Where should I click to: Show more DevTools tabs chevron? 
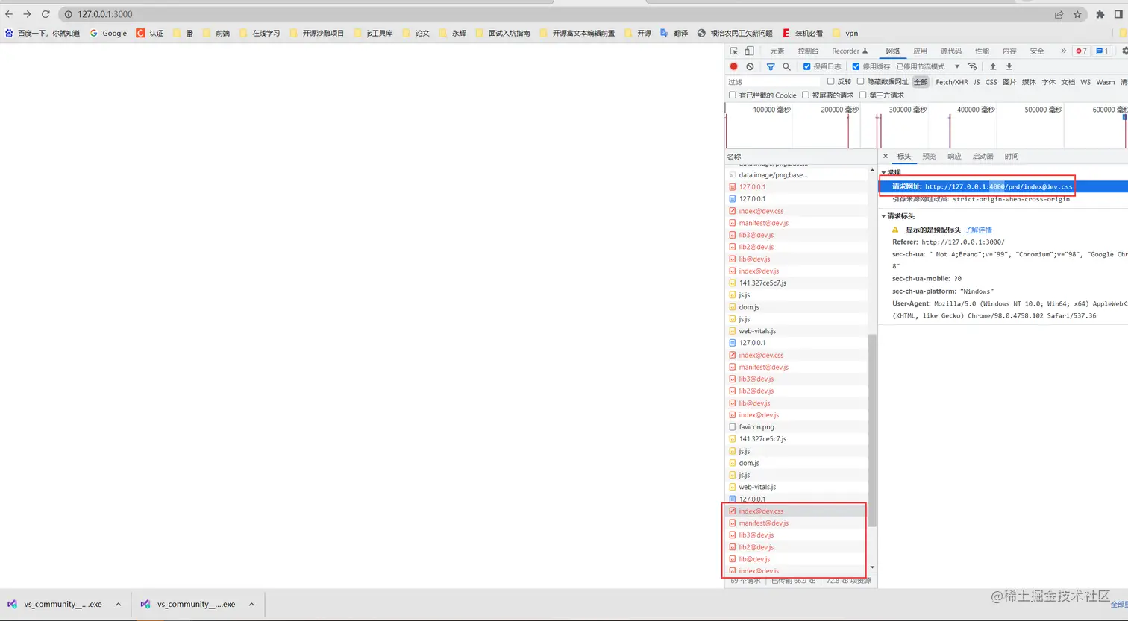tap(1063, 51)
